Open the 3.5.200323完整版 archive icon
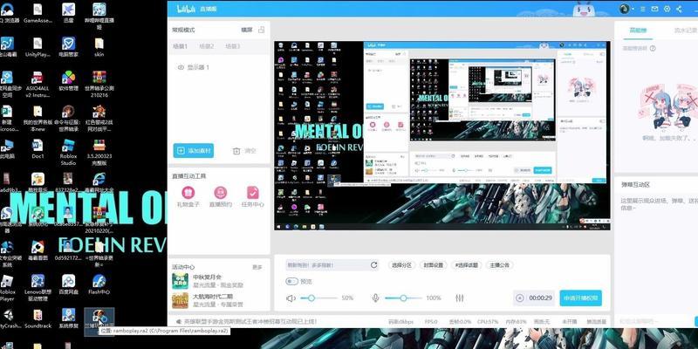Screen dimensions: 698x349 tap(99, 152)
